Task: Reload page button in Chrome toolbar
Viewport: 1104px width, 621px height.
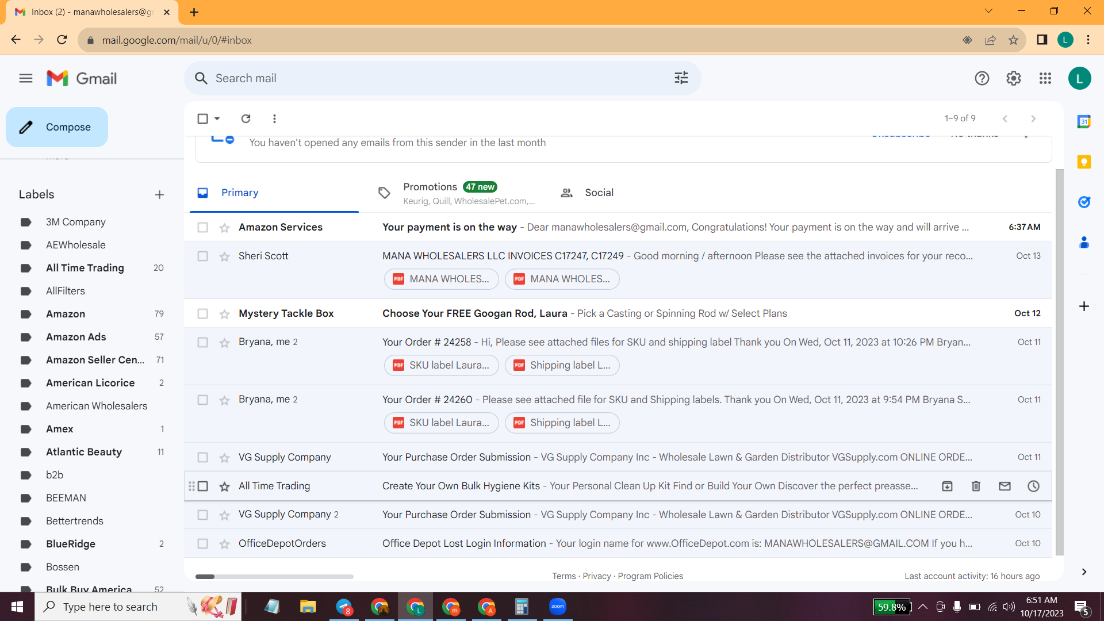Action: tap(62, 40)
